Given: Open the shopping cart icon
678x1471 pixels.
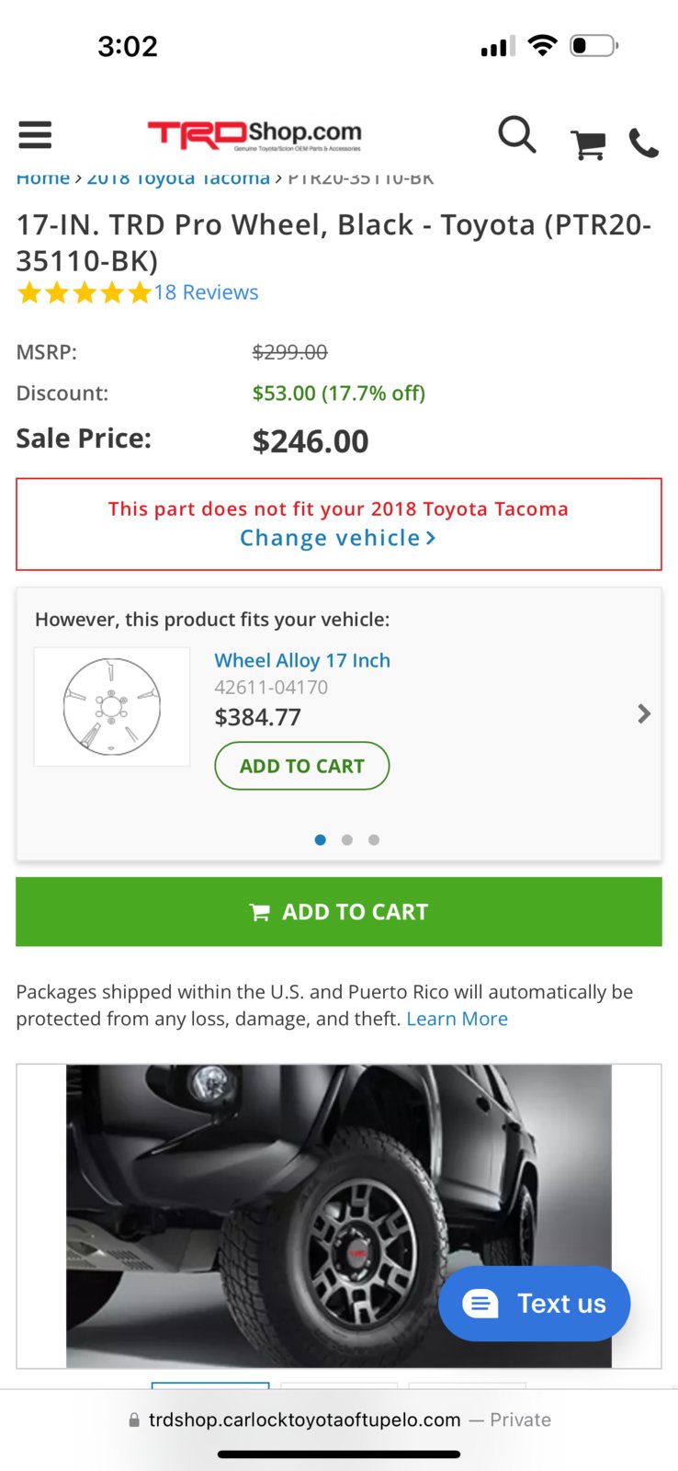Looking at the screenshot, I should pos(588,144).
